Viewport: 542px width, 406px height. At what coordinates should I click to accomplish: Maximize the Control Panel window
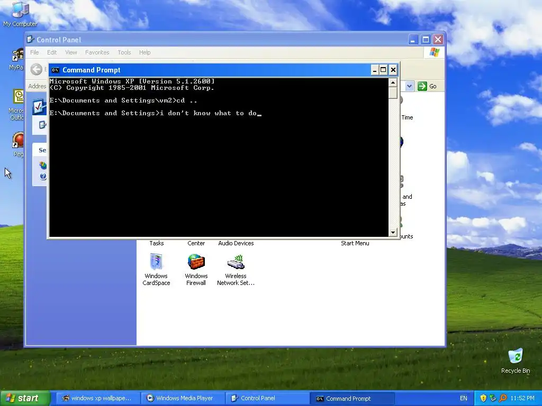click(426, 40)
